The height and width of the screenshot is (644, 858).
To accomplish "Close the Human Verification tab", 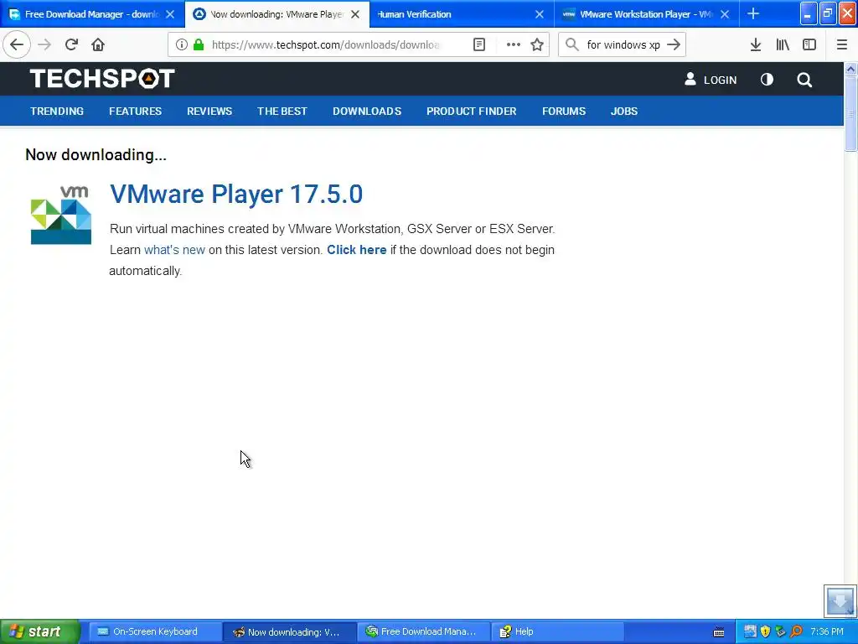I will (540, 14).
